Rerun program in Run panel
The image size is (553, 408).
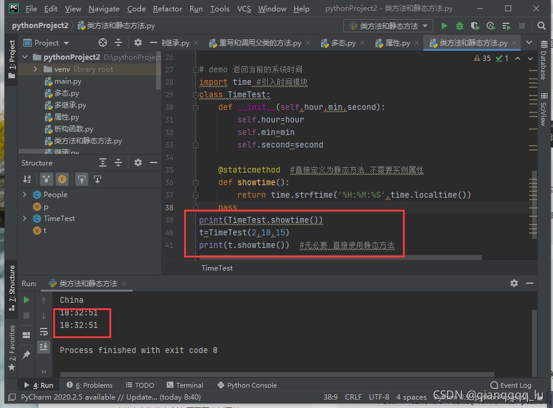point(26,300)
